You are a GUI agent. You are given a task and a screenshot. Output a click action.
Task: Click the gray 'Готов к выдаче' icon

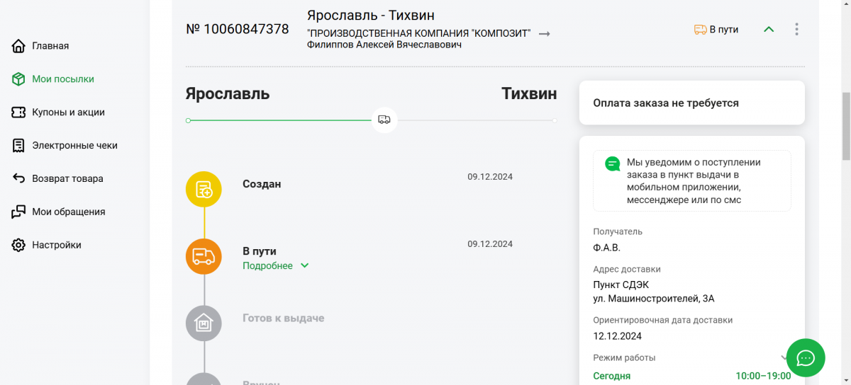[x=204, y=323]
